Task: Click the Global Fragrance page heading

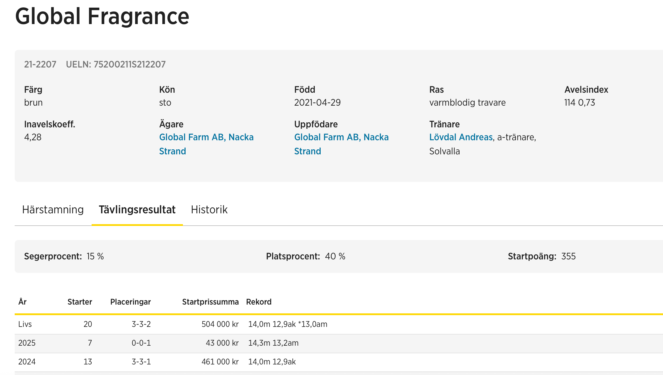Action: click(102, 16)
